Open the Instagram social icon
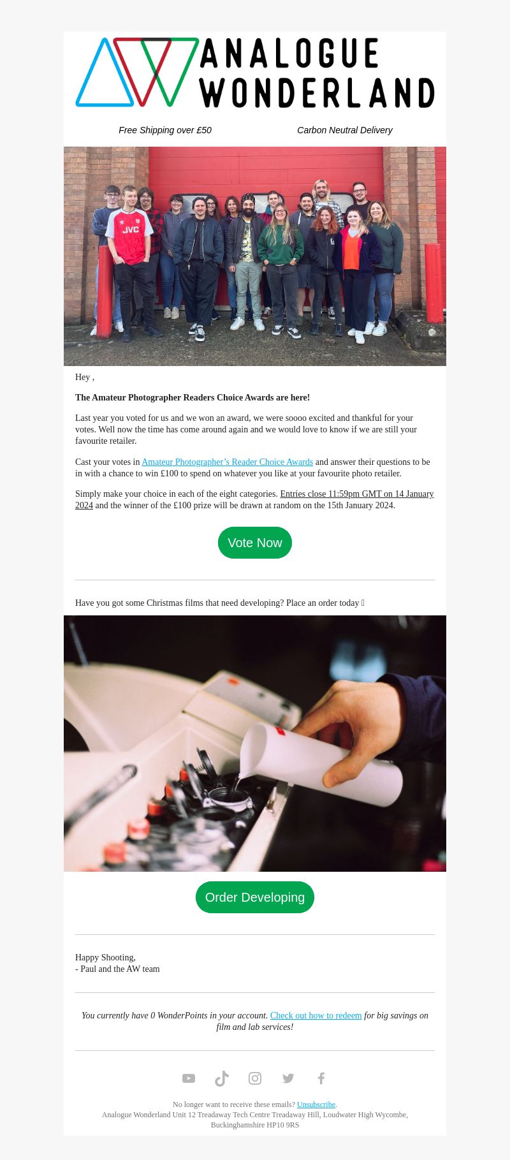The height and width of the screenshot is (1160, 510). pyautogui.click(x=255, y=1078)
